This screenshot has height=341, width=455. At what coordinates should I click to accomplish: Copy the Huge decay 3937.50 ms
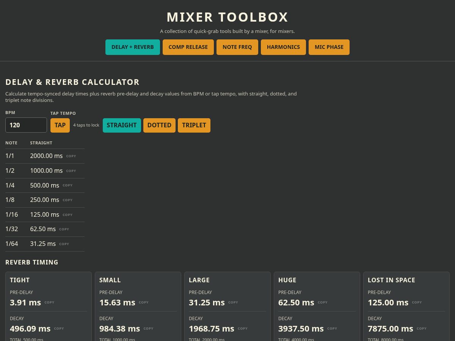[x=332, y=328]
